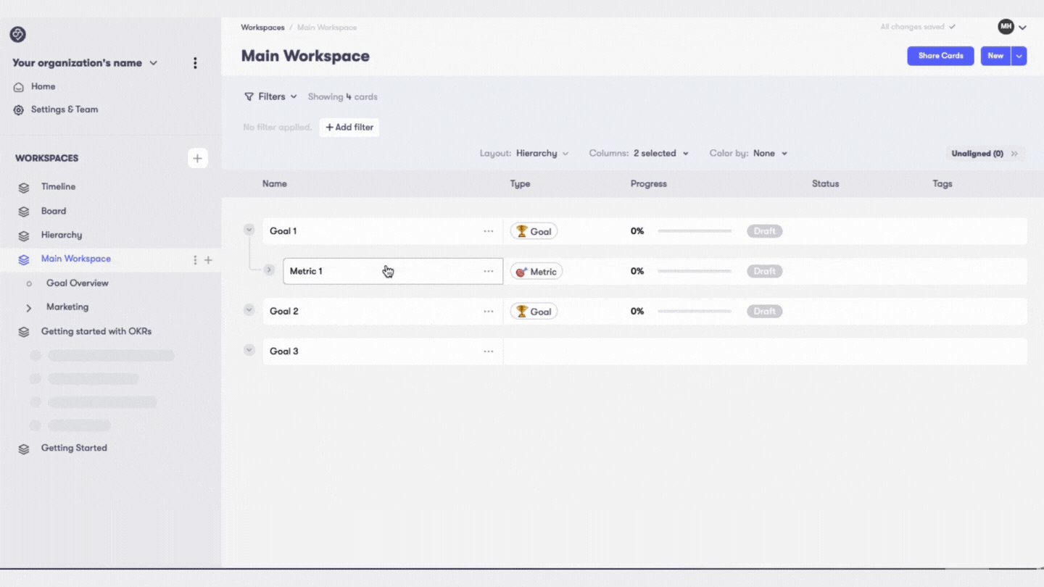Image resolution: width=1044 pixels, height=587 pixels.
Task: Click the Share Cards button
Action: coord(940,56)
